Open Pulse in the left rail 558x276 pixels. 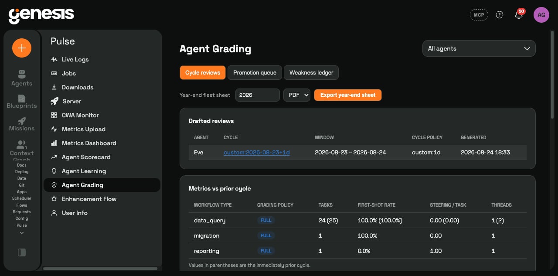22,225
